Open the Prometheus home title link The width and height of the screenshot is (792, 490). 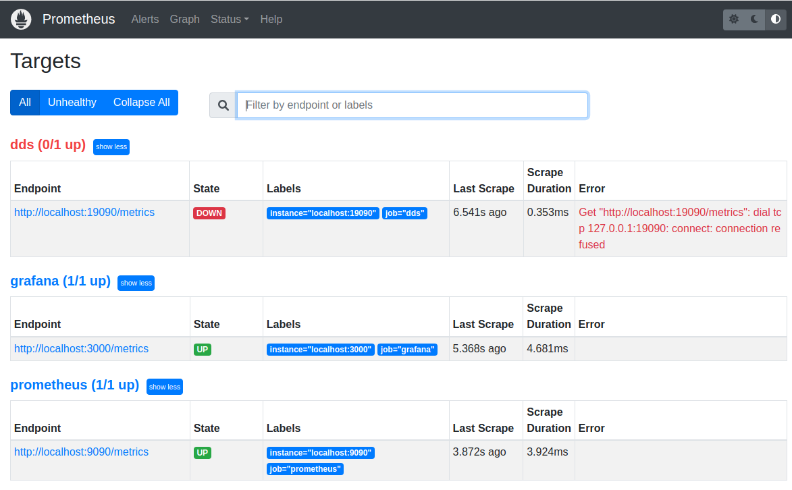pos(79,19)
